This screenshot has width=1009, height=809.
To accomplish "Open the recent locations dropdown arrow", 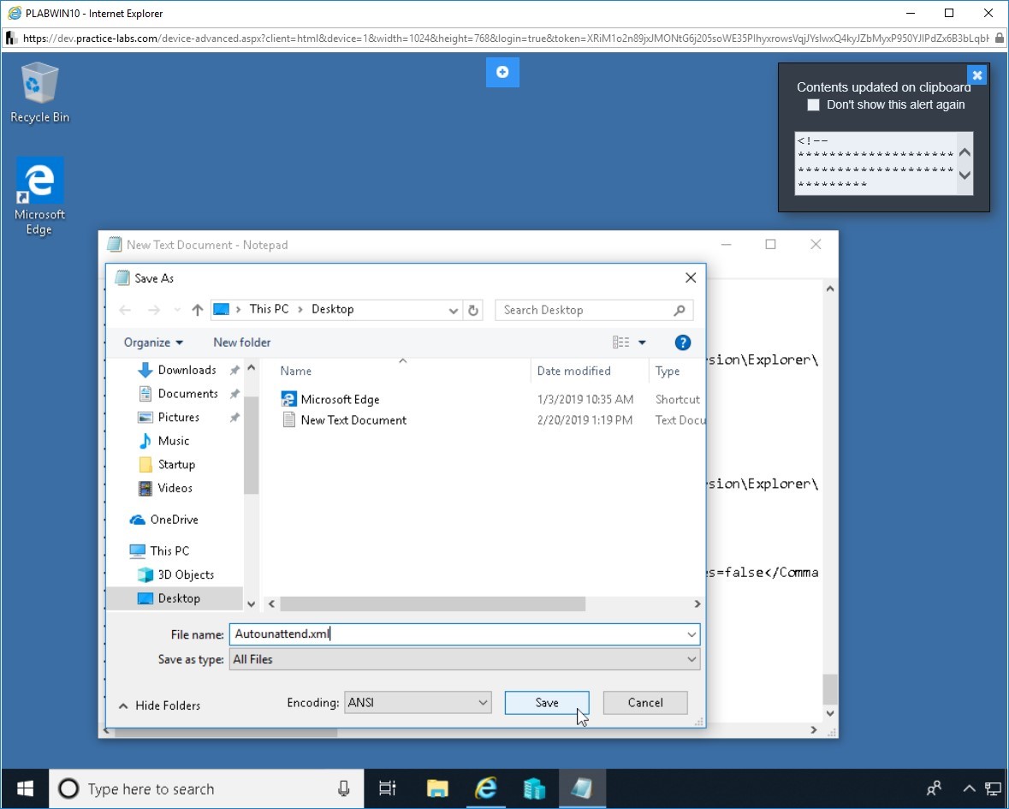I will coord(177,310).
